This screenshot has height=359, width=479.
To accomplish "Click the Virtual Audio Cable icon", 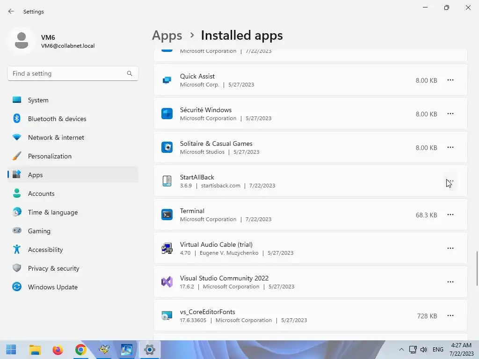I will click(x=167, y=249).
